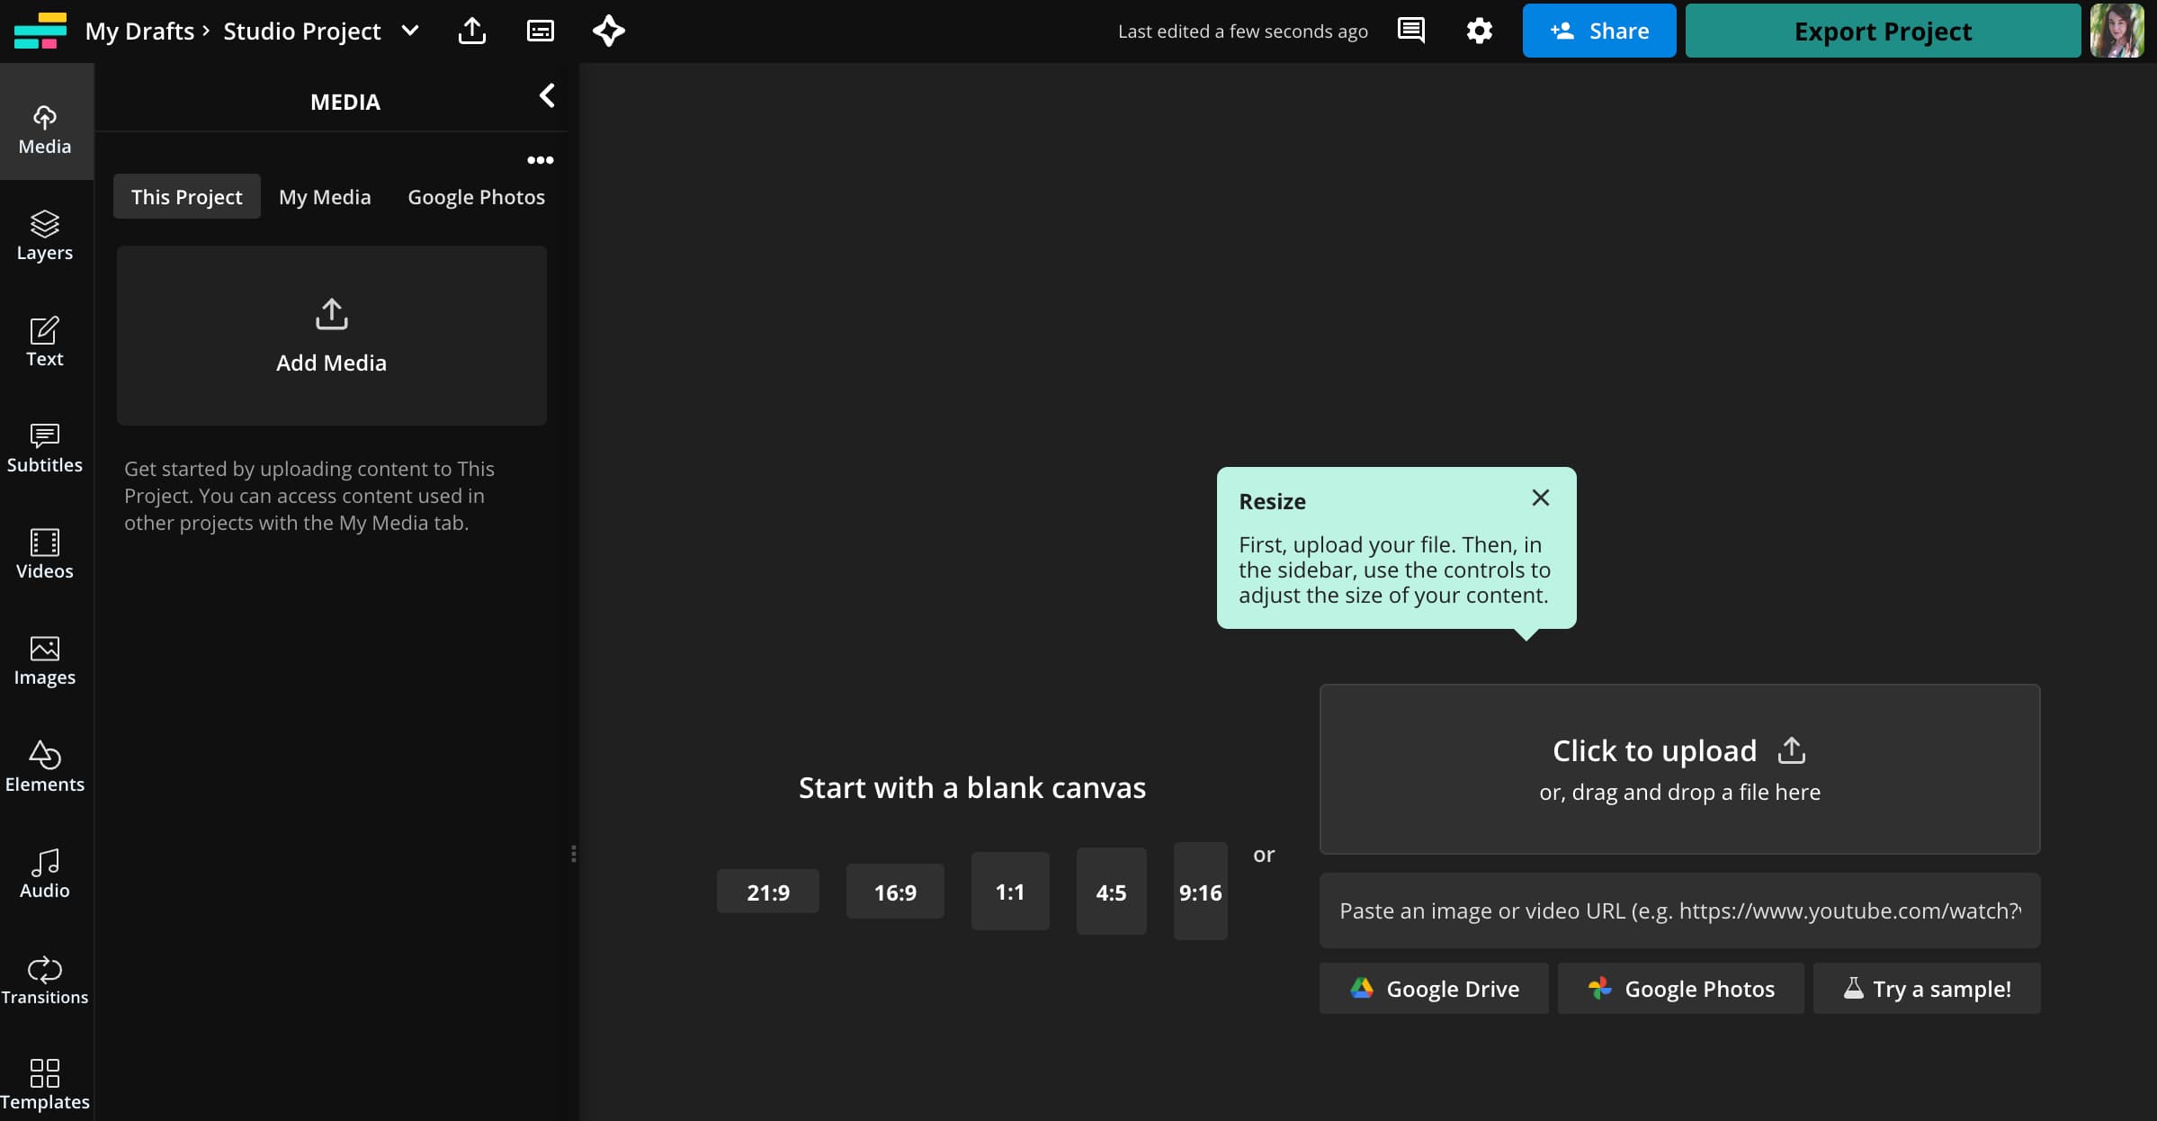Select the 9:16 blank canvas ratio
The image size is (2157, 1121).
pos(1200,892)
